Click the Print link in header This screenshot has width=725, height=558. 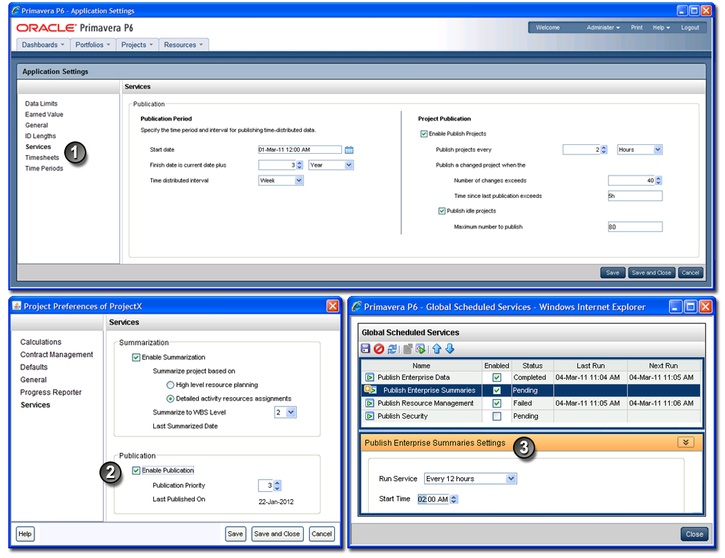tap(637, 28)
